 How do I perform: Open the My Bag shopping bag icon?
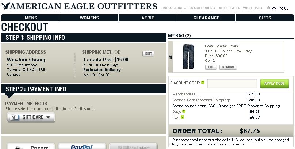[268, 8]
